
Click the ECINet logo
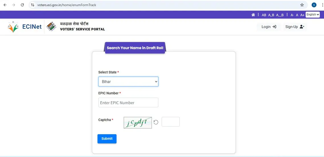[24, 27]
